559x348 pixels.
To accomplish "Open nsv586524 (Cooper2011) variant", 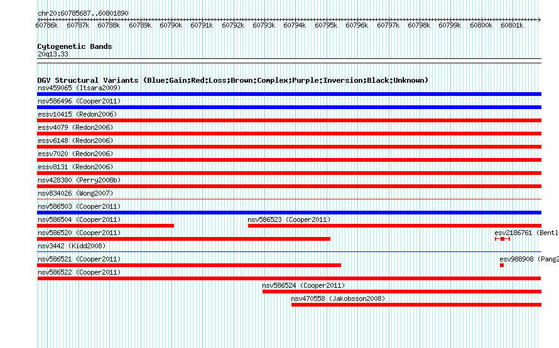I will pos(303,285).
